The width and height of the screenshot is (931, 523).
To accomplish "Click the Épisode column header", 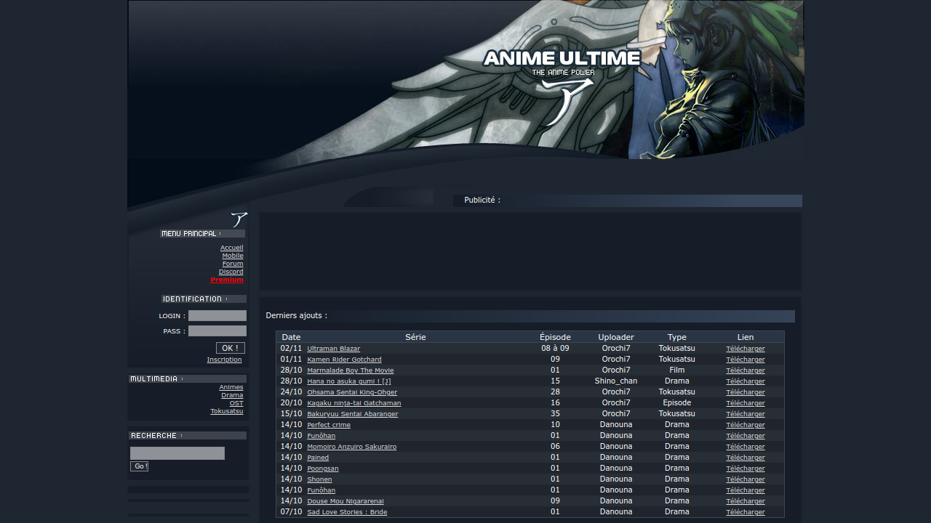I will pos(555,337).
